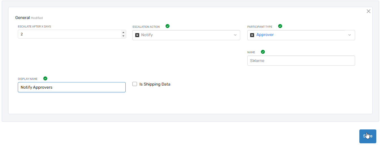Click the Save button
Viewport: 380px width, 145px height.
point(368,136)
